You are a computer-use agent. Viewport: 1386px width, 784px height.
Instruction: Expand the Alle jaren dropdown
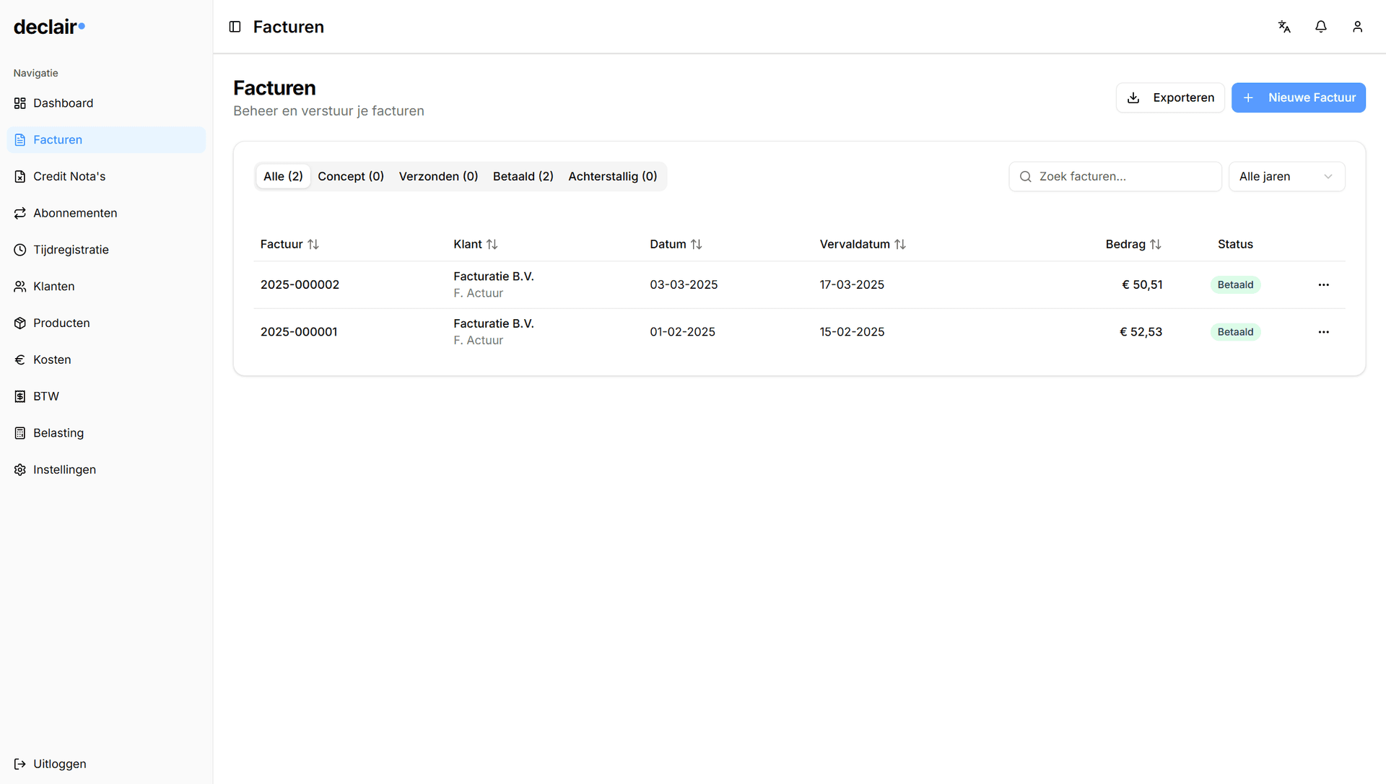point(1286,177)
